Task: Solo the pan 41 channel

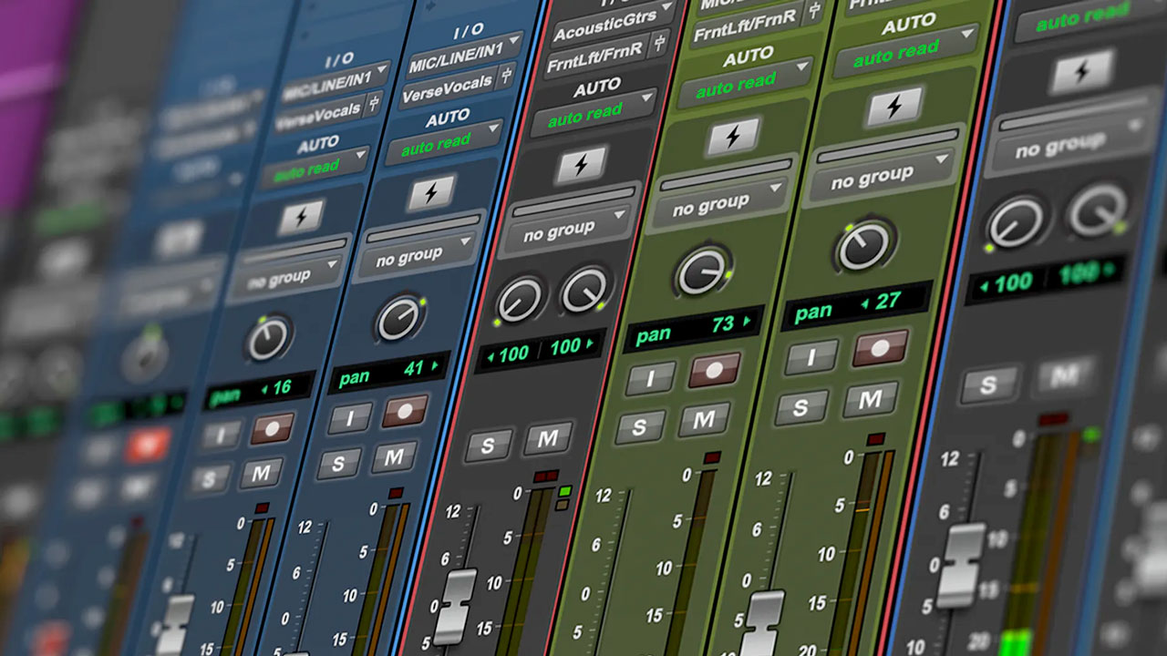Action: click(x=339, y=465)
